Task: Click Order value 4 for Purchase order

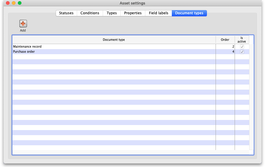Action: 225,52
